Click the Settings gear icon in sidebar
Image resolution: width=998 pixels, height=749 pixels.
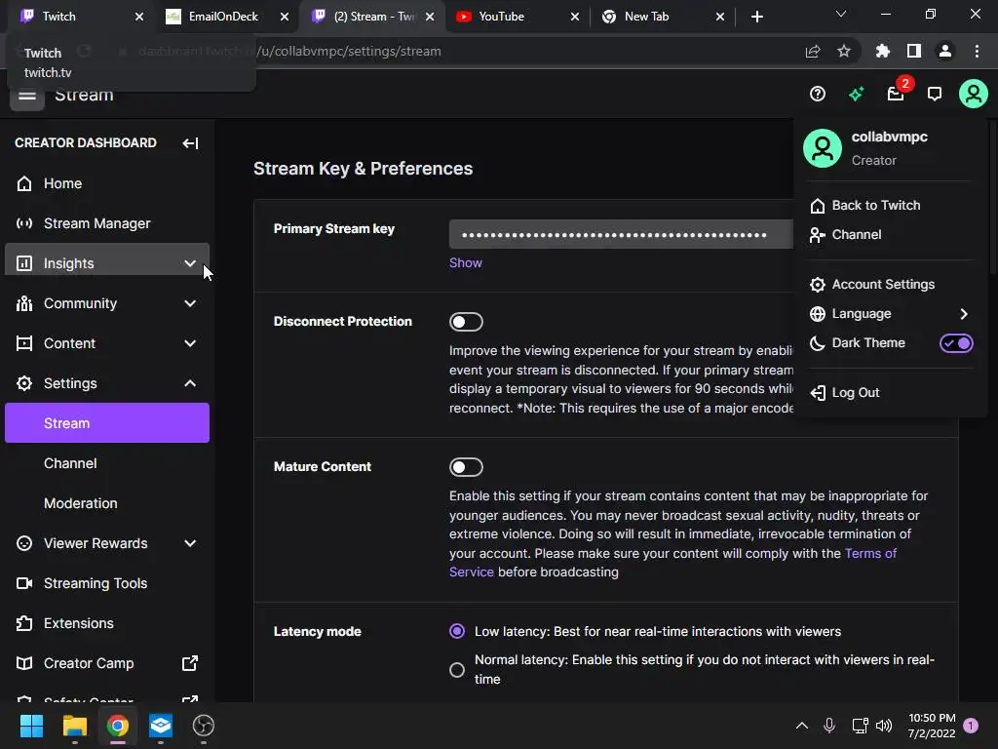point(24,383)
